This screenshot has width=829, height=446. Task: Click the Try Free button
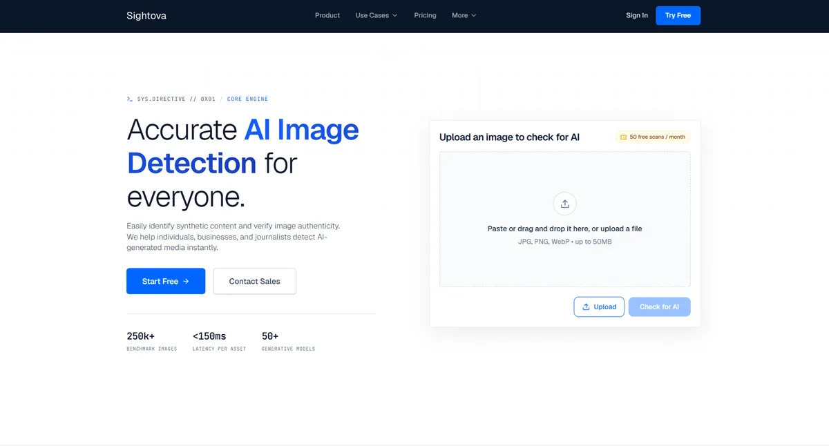coord(678,15)
